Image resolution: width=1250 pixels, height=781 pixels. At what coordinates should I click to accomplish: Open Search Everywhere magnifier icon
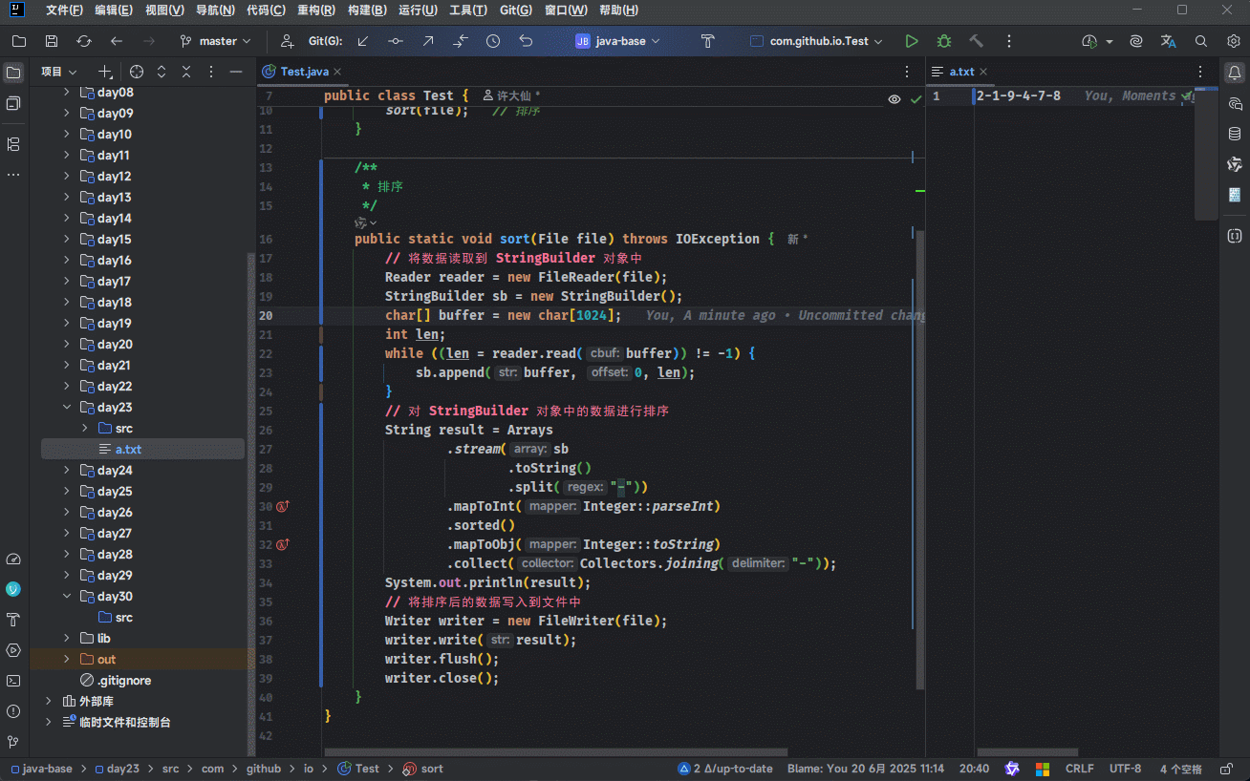[1201, 41]
